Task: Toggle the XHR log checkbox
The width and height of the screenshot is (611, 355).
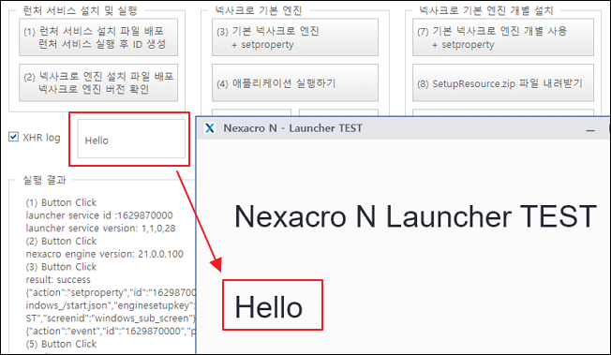Action: point(13,137)
